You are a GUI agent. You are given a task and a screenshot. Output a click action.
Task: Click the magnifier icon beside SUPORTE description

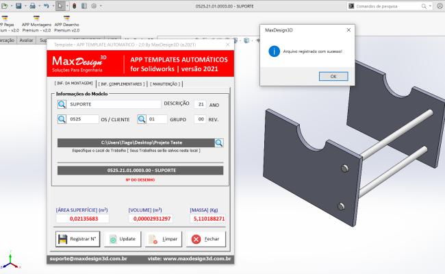[x=62, y=105]
